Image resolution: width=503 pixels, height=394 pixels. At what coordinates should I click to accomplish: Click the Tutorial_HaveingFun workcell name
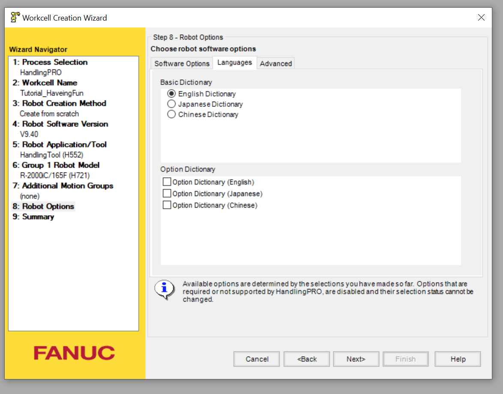coord(52,93)
